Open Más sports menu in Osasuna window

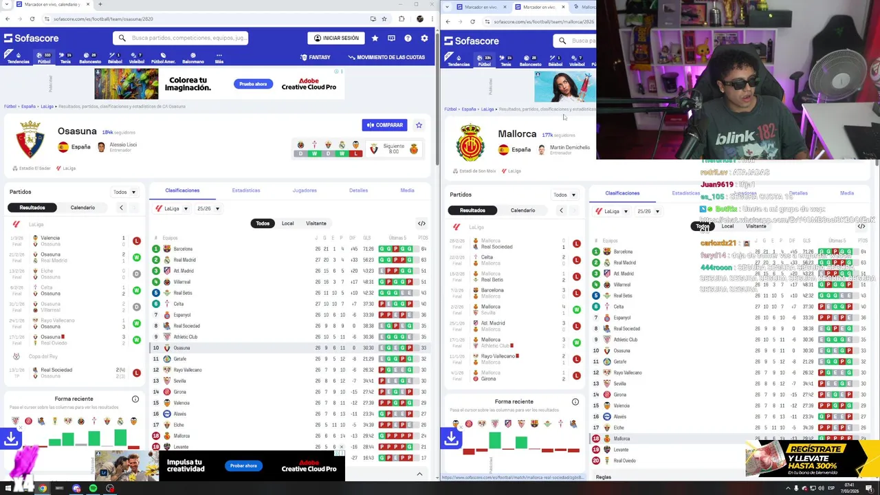coord(219,58)
